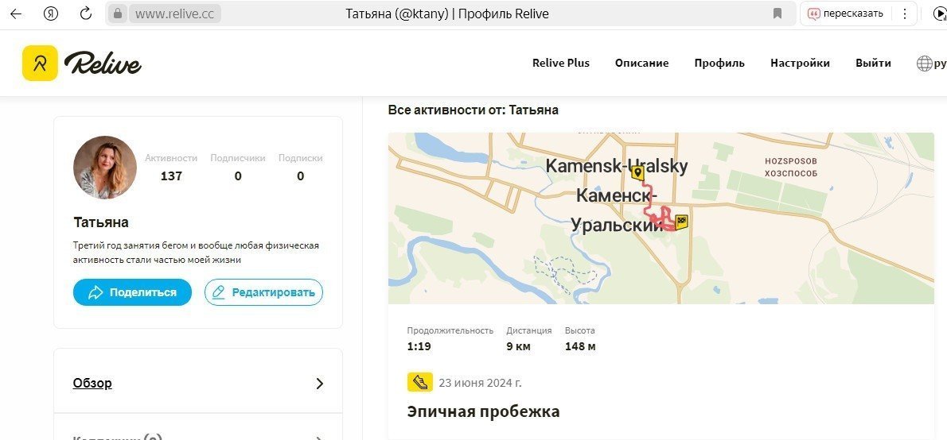This screenshot has height=440, width=947.
Task: Open Описание menu item
Action: click(x=641, y=63)
